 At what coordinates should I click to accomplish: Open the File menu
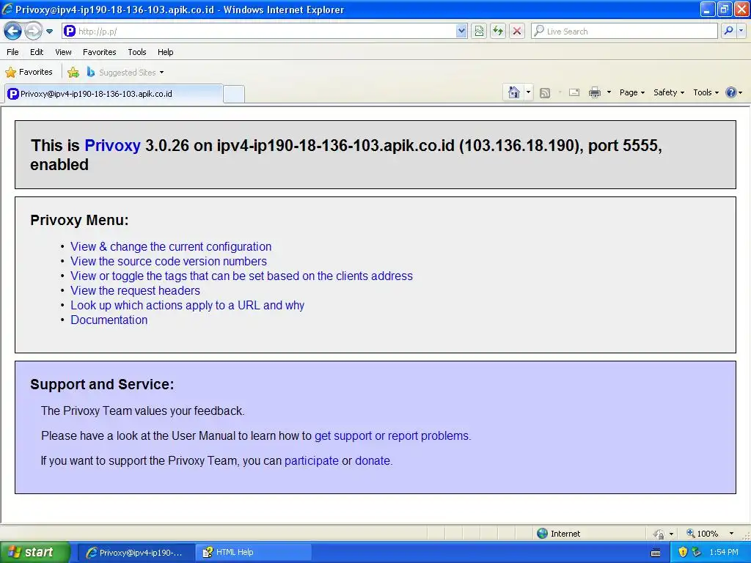[12, 52]
